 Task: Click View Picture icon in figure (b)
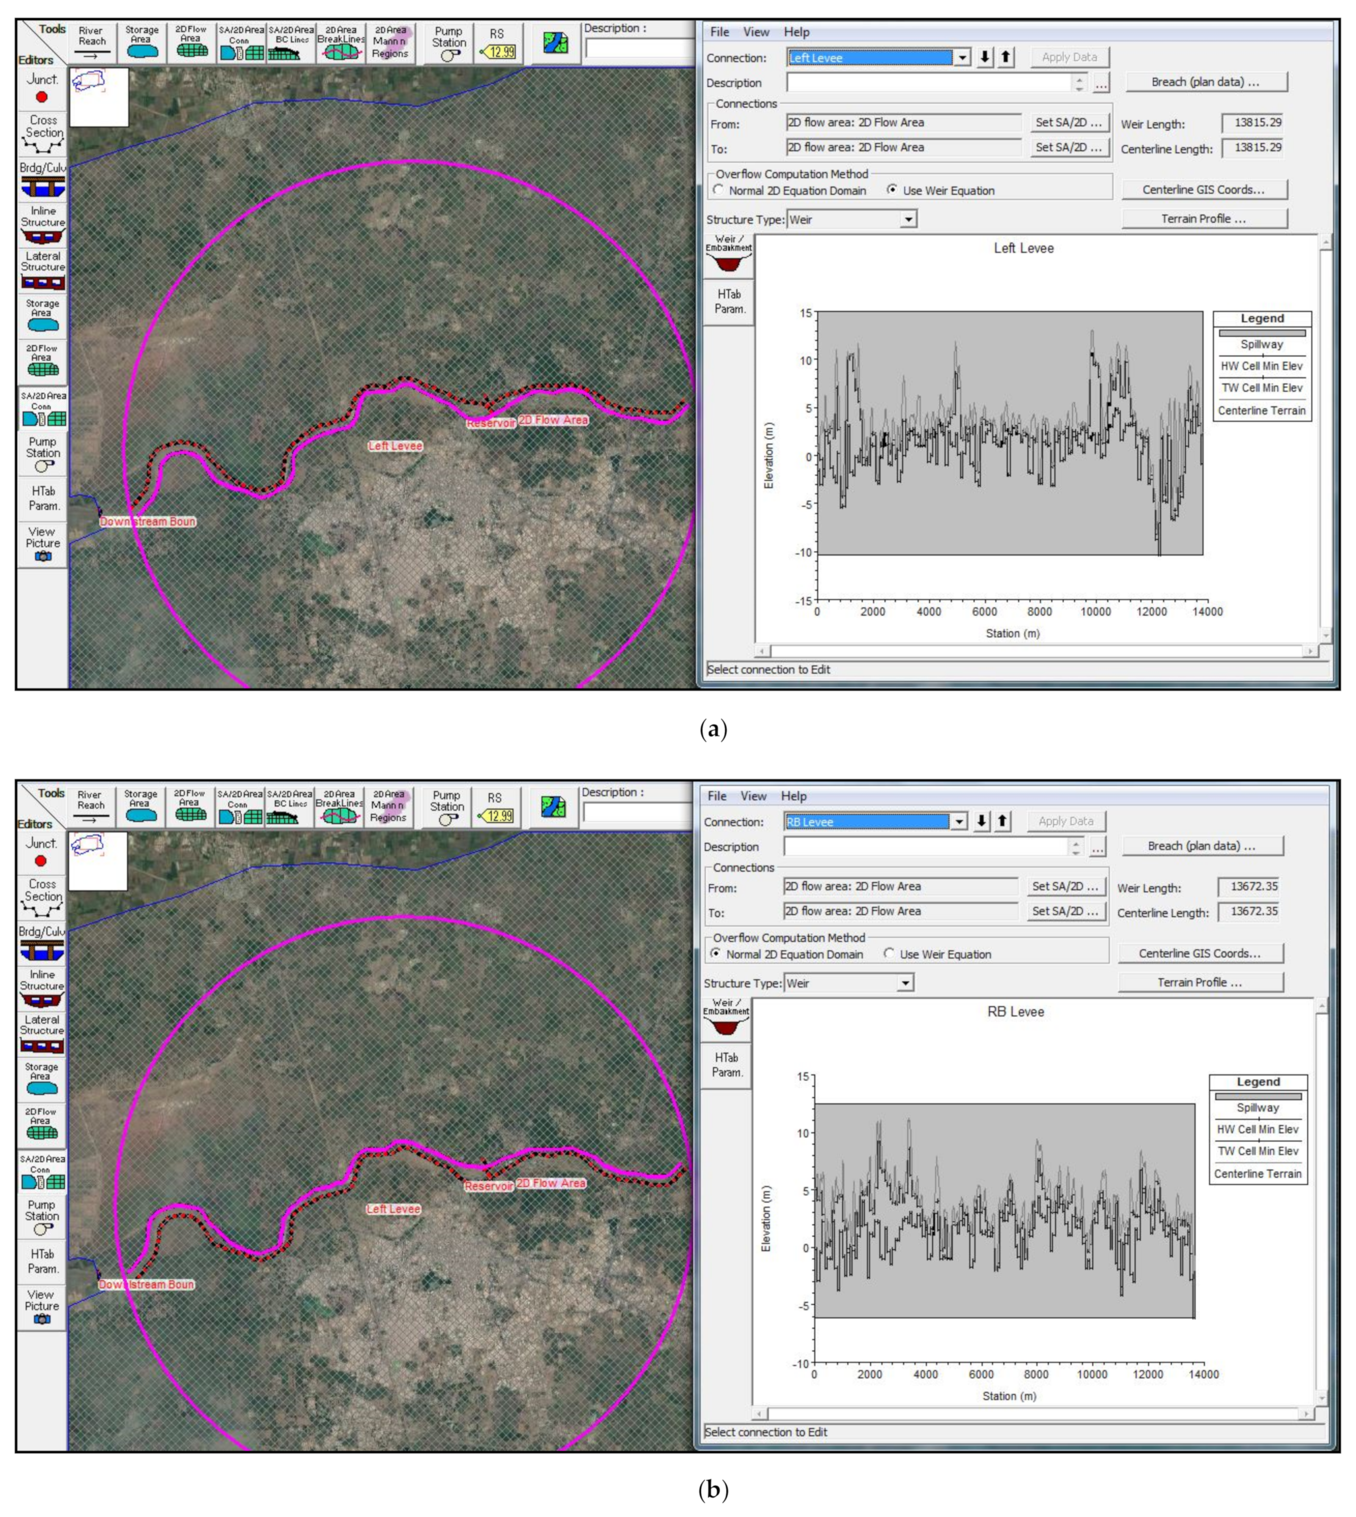(42, 1306)
